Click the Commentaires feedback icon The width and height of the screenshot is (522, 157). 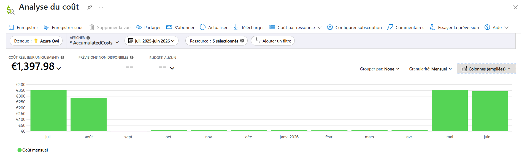click(390, 27)
